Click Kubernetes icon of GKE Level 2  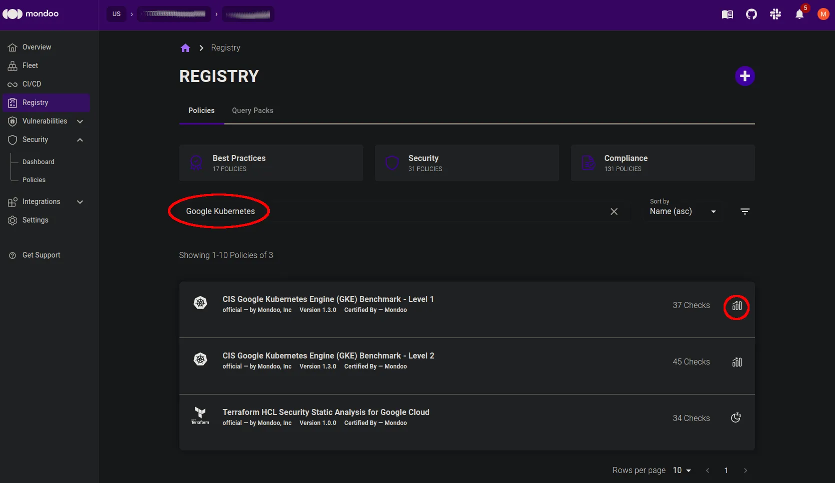tap(200, 359)
